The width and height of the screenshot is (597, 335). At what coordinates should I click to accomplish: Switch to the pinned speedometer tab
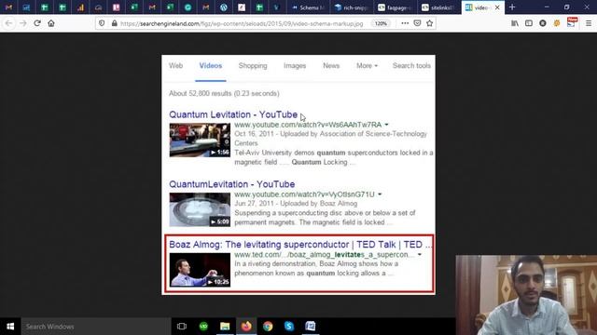(x=98, y=7)
